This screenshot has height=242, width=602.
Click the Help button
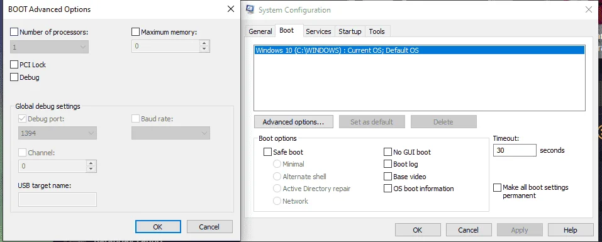(x=570, y=230)
